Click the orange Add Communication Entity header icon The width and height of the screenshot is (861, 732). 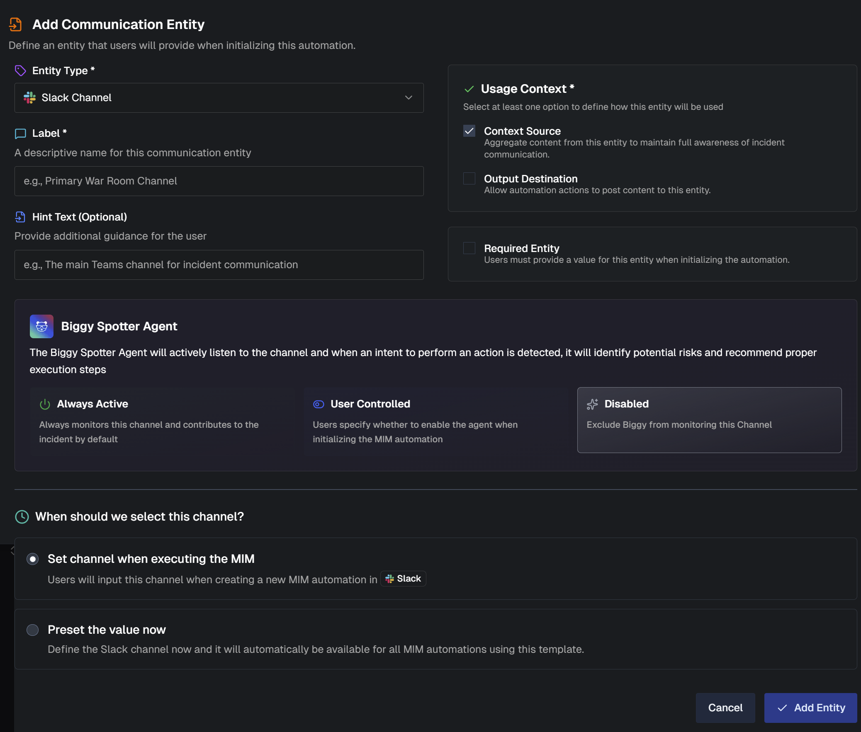pyautogui.click(x=15, y=24)
